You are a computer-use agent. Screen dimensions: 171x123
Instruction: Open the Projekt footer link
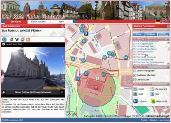tap(144, 120)
